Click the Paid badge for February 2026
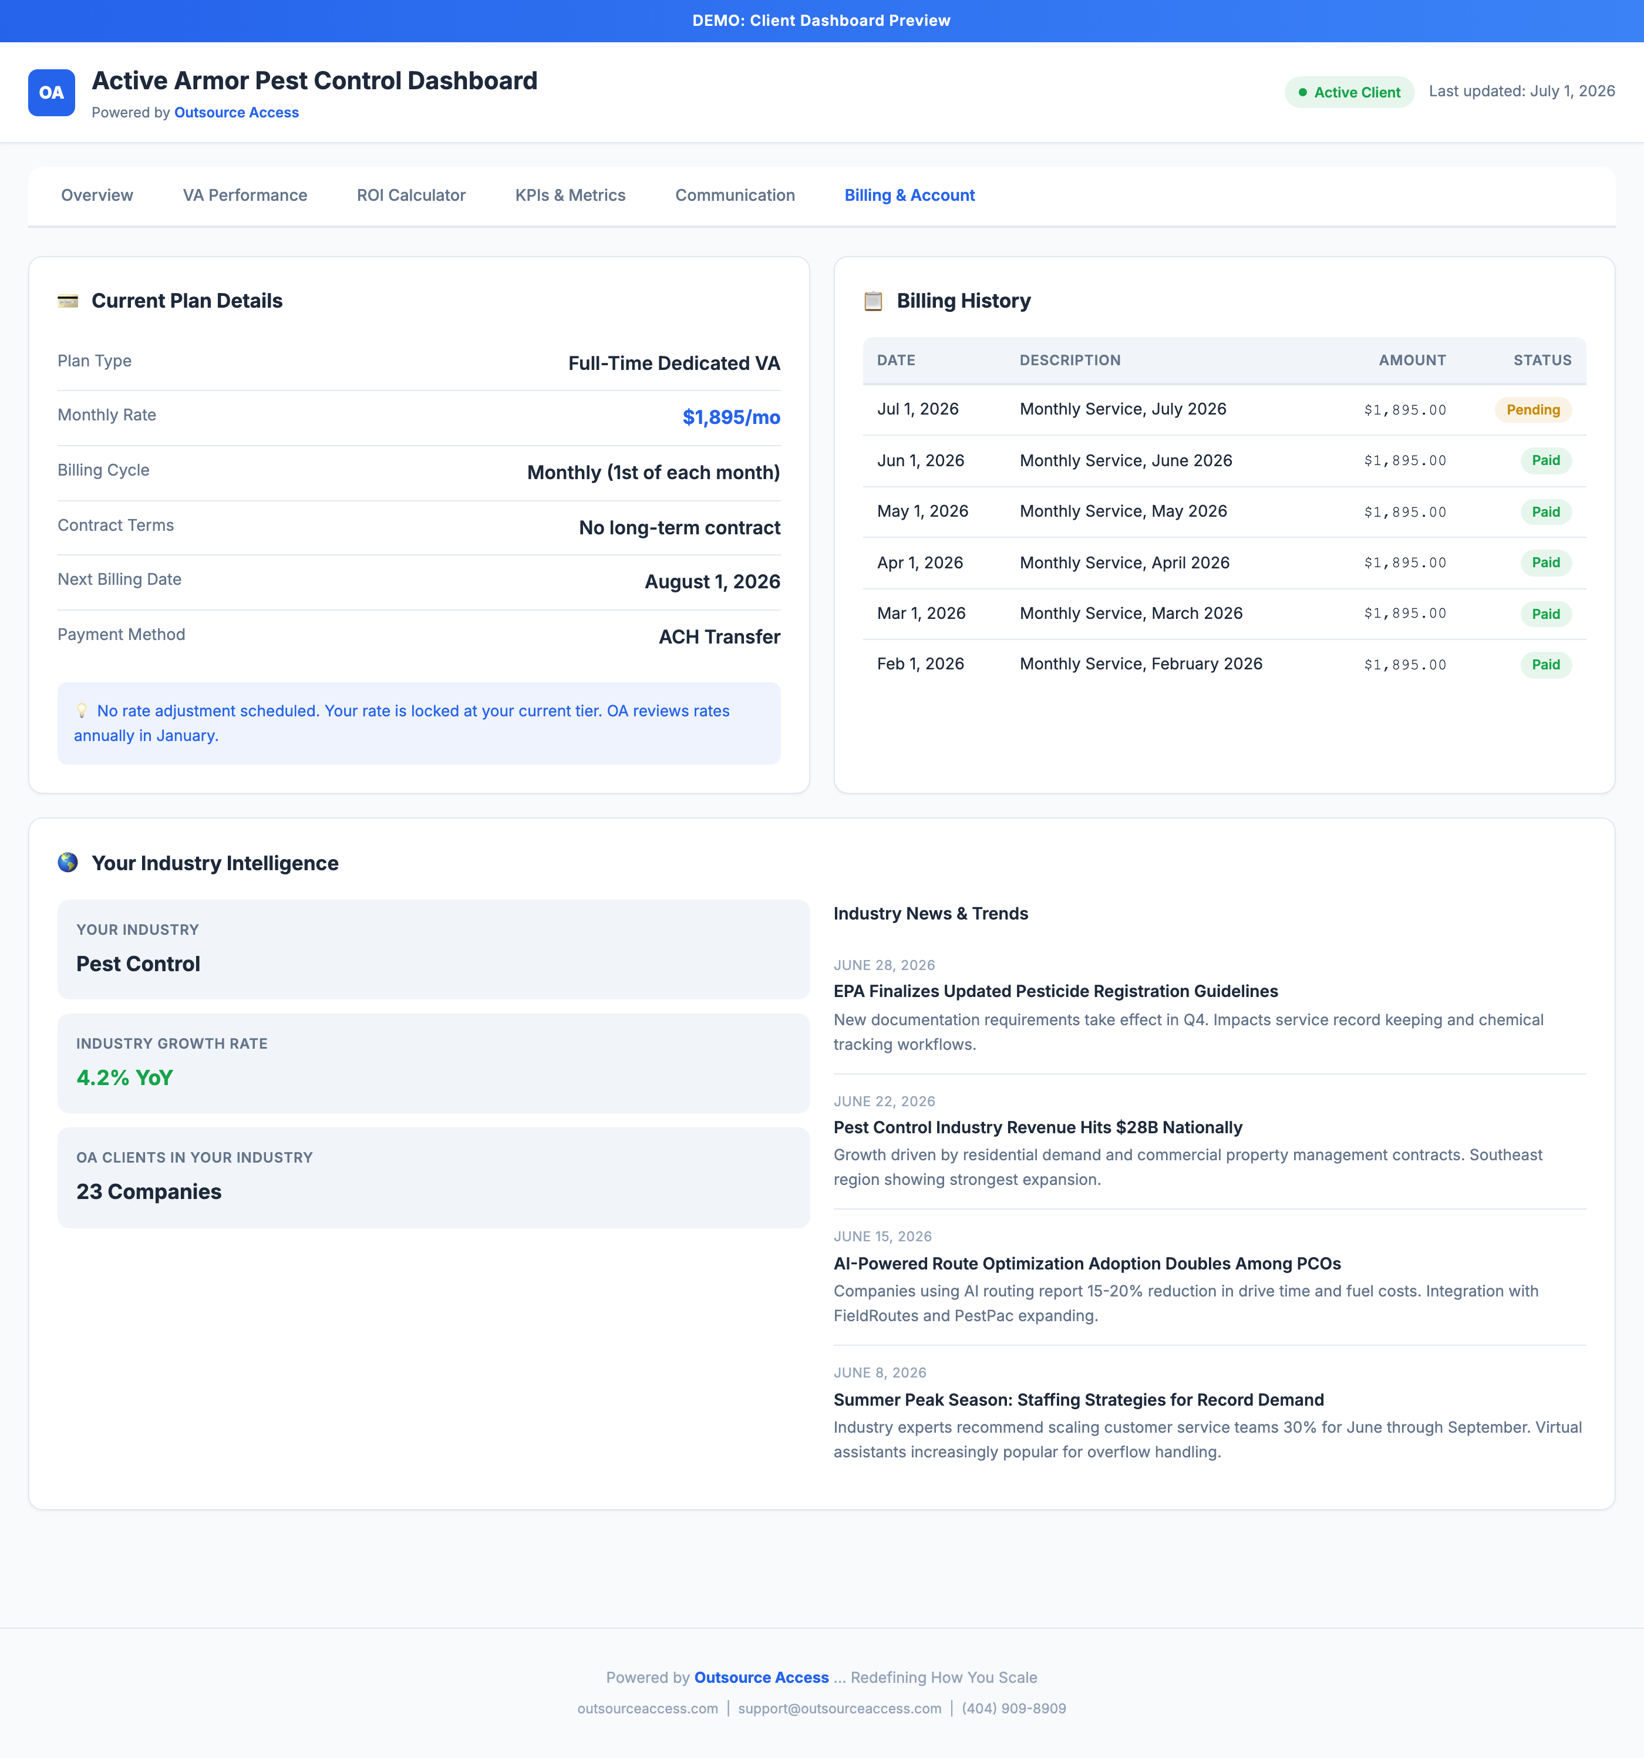 pyautogui.click(x=1546, y=665)
